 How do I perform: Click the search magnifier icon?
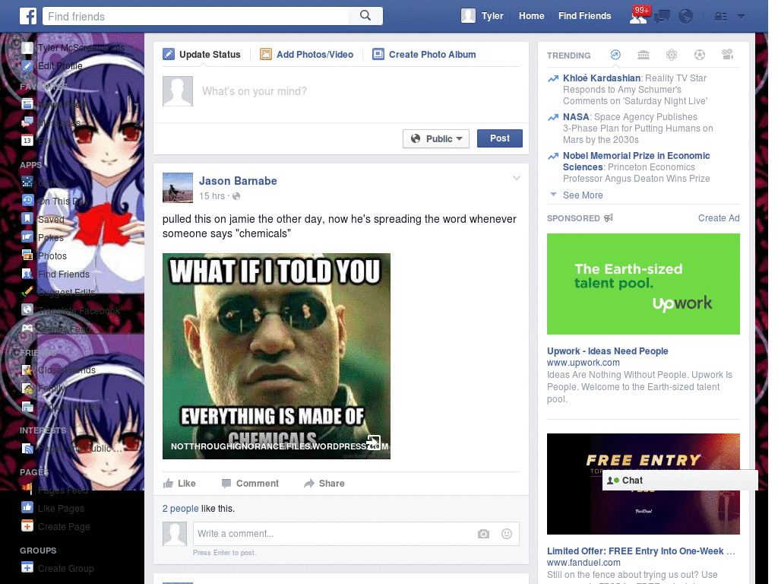coord(365,16)
